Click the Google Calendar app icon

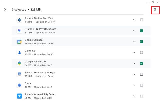coord(19,42)
